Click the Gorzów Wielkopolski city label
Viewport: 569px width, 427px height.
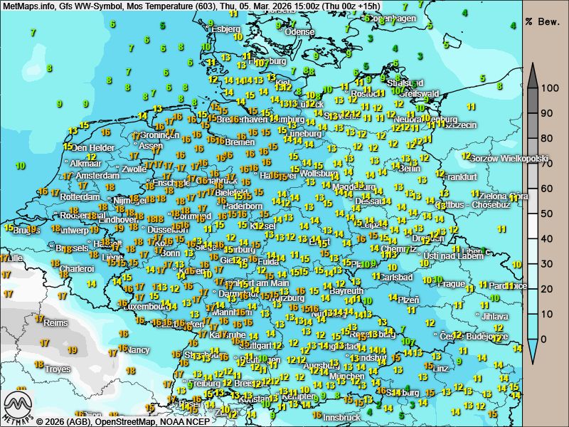[x=509, y=159]
